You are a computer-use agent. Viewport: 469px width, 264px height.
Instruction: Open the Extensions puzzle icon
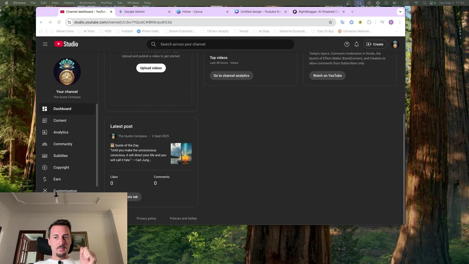[369, 22]
